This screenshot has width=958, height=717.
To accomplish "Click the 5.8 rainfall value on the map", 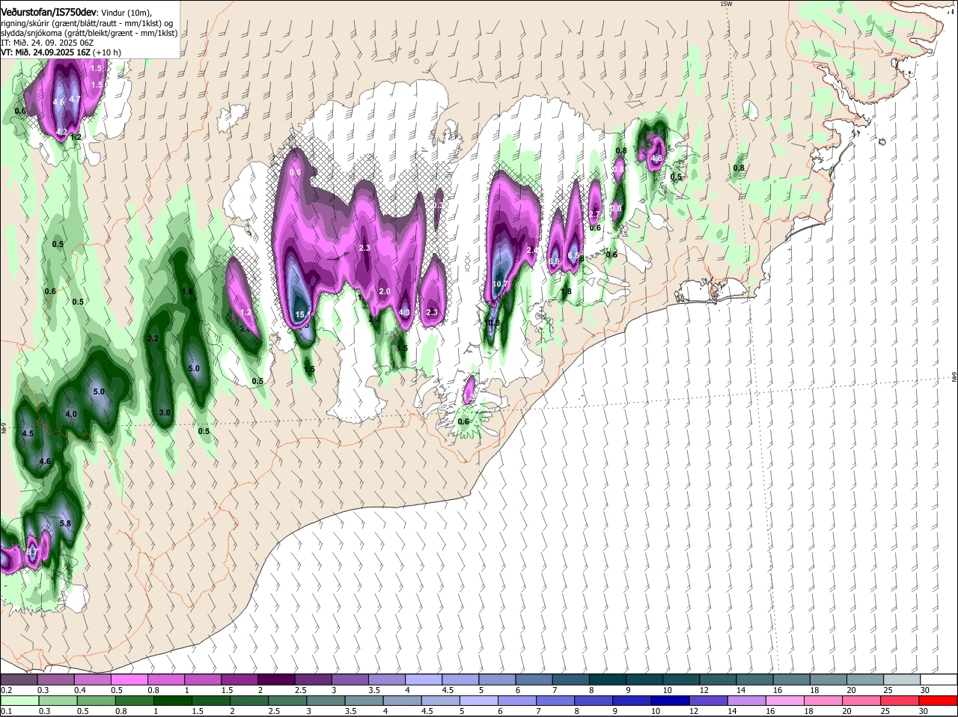I will tap(65, 524).
